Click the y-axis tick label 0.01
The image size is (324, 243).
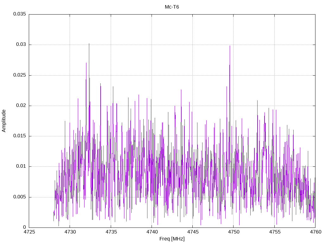[x=21, y=166]
